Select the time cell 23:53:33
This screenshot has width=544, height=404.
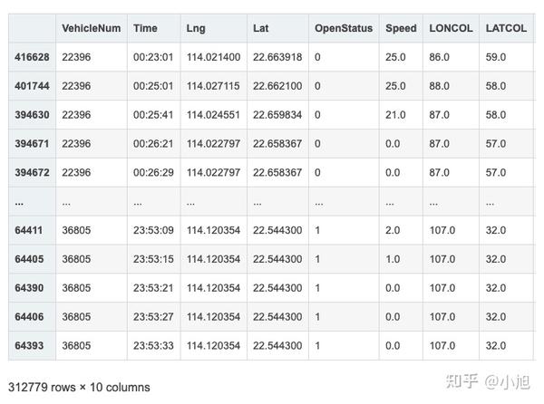[x=152, y=345]
